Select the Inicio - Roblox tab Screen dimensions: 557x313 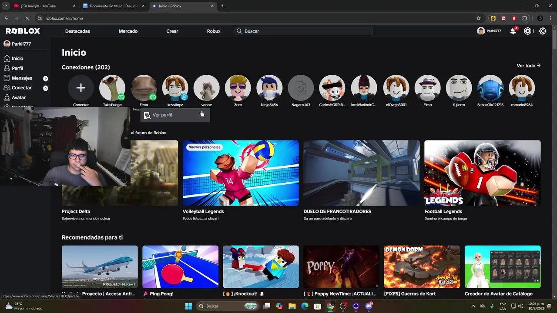click(183, 6)
